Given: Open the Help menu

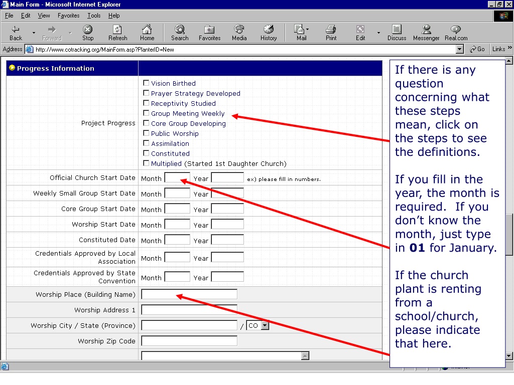Looking at the screenshot, I should click(114, 16).
